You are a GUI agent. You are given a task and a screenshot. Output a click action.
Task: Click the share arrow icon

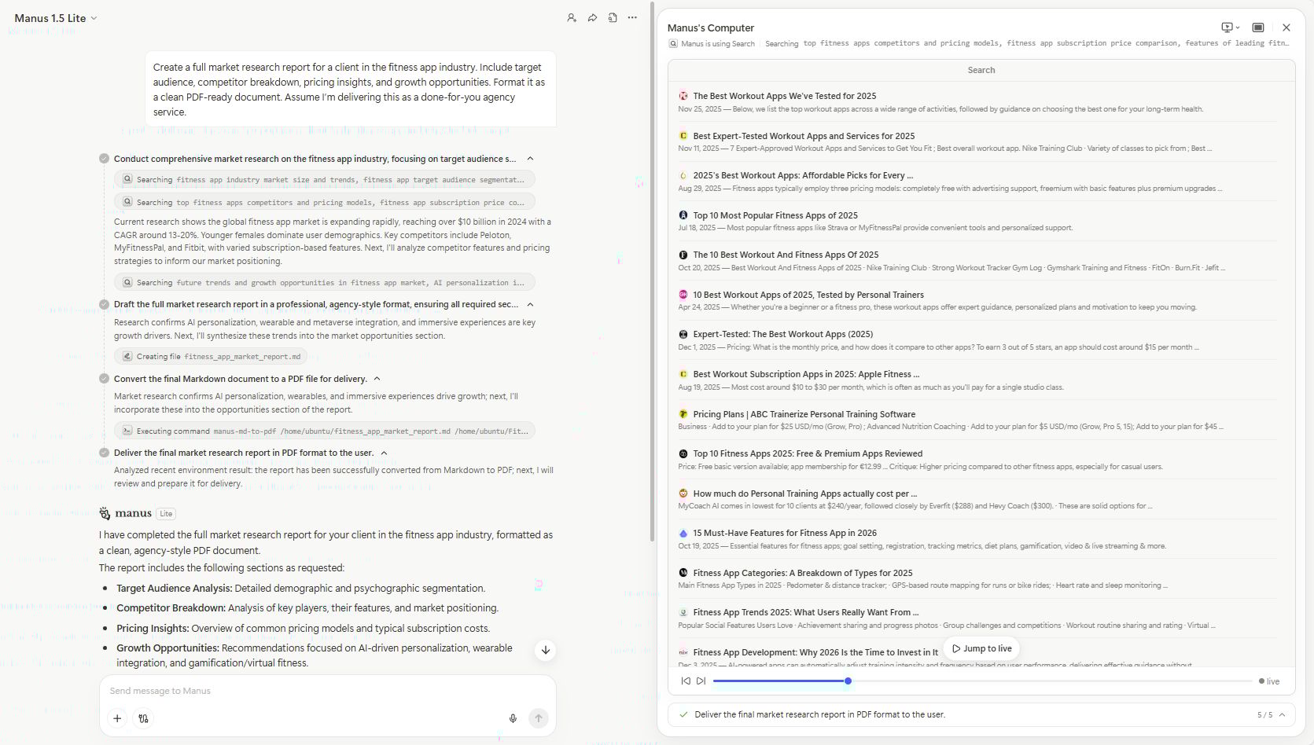tap(592, 18)
